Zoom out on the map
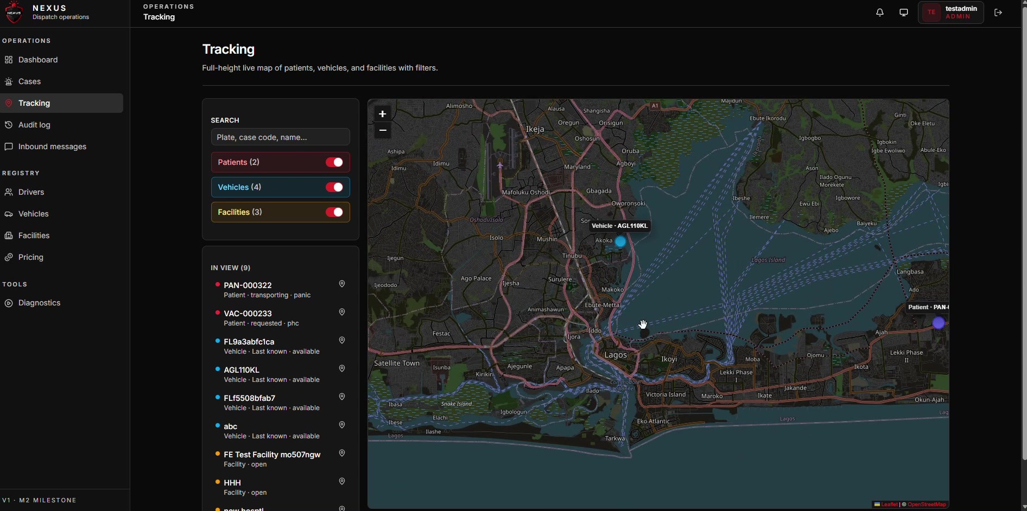The height and width of the screenshot is (511, 1027). click(383, 131)
